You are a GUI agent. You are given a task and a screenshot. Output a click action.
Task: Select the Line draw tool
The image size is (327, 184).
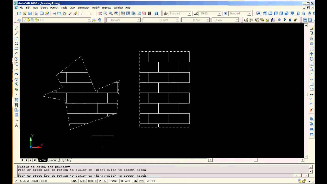click(16, 28)
